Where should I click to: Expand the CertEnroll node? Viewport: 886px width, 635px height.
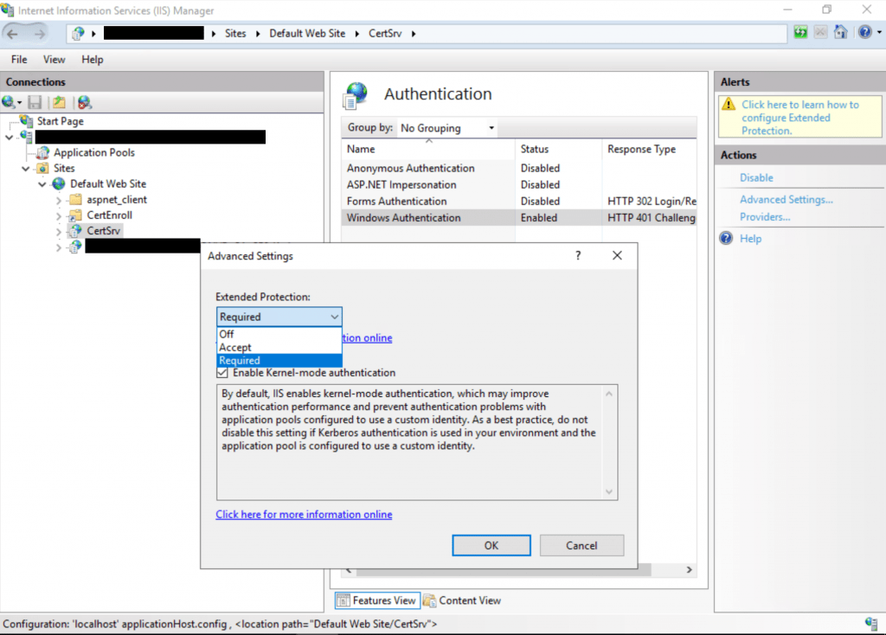58,215
